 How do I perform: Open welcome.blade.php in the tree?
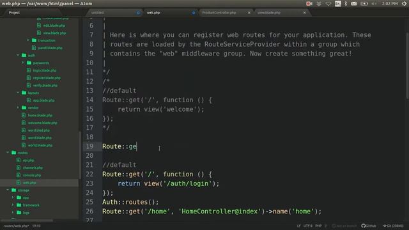point(43,123)
